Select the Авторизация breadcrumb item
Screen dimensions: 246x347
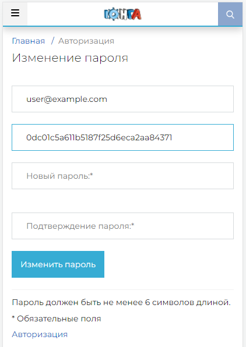pos(86,41)
